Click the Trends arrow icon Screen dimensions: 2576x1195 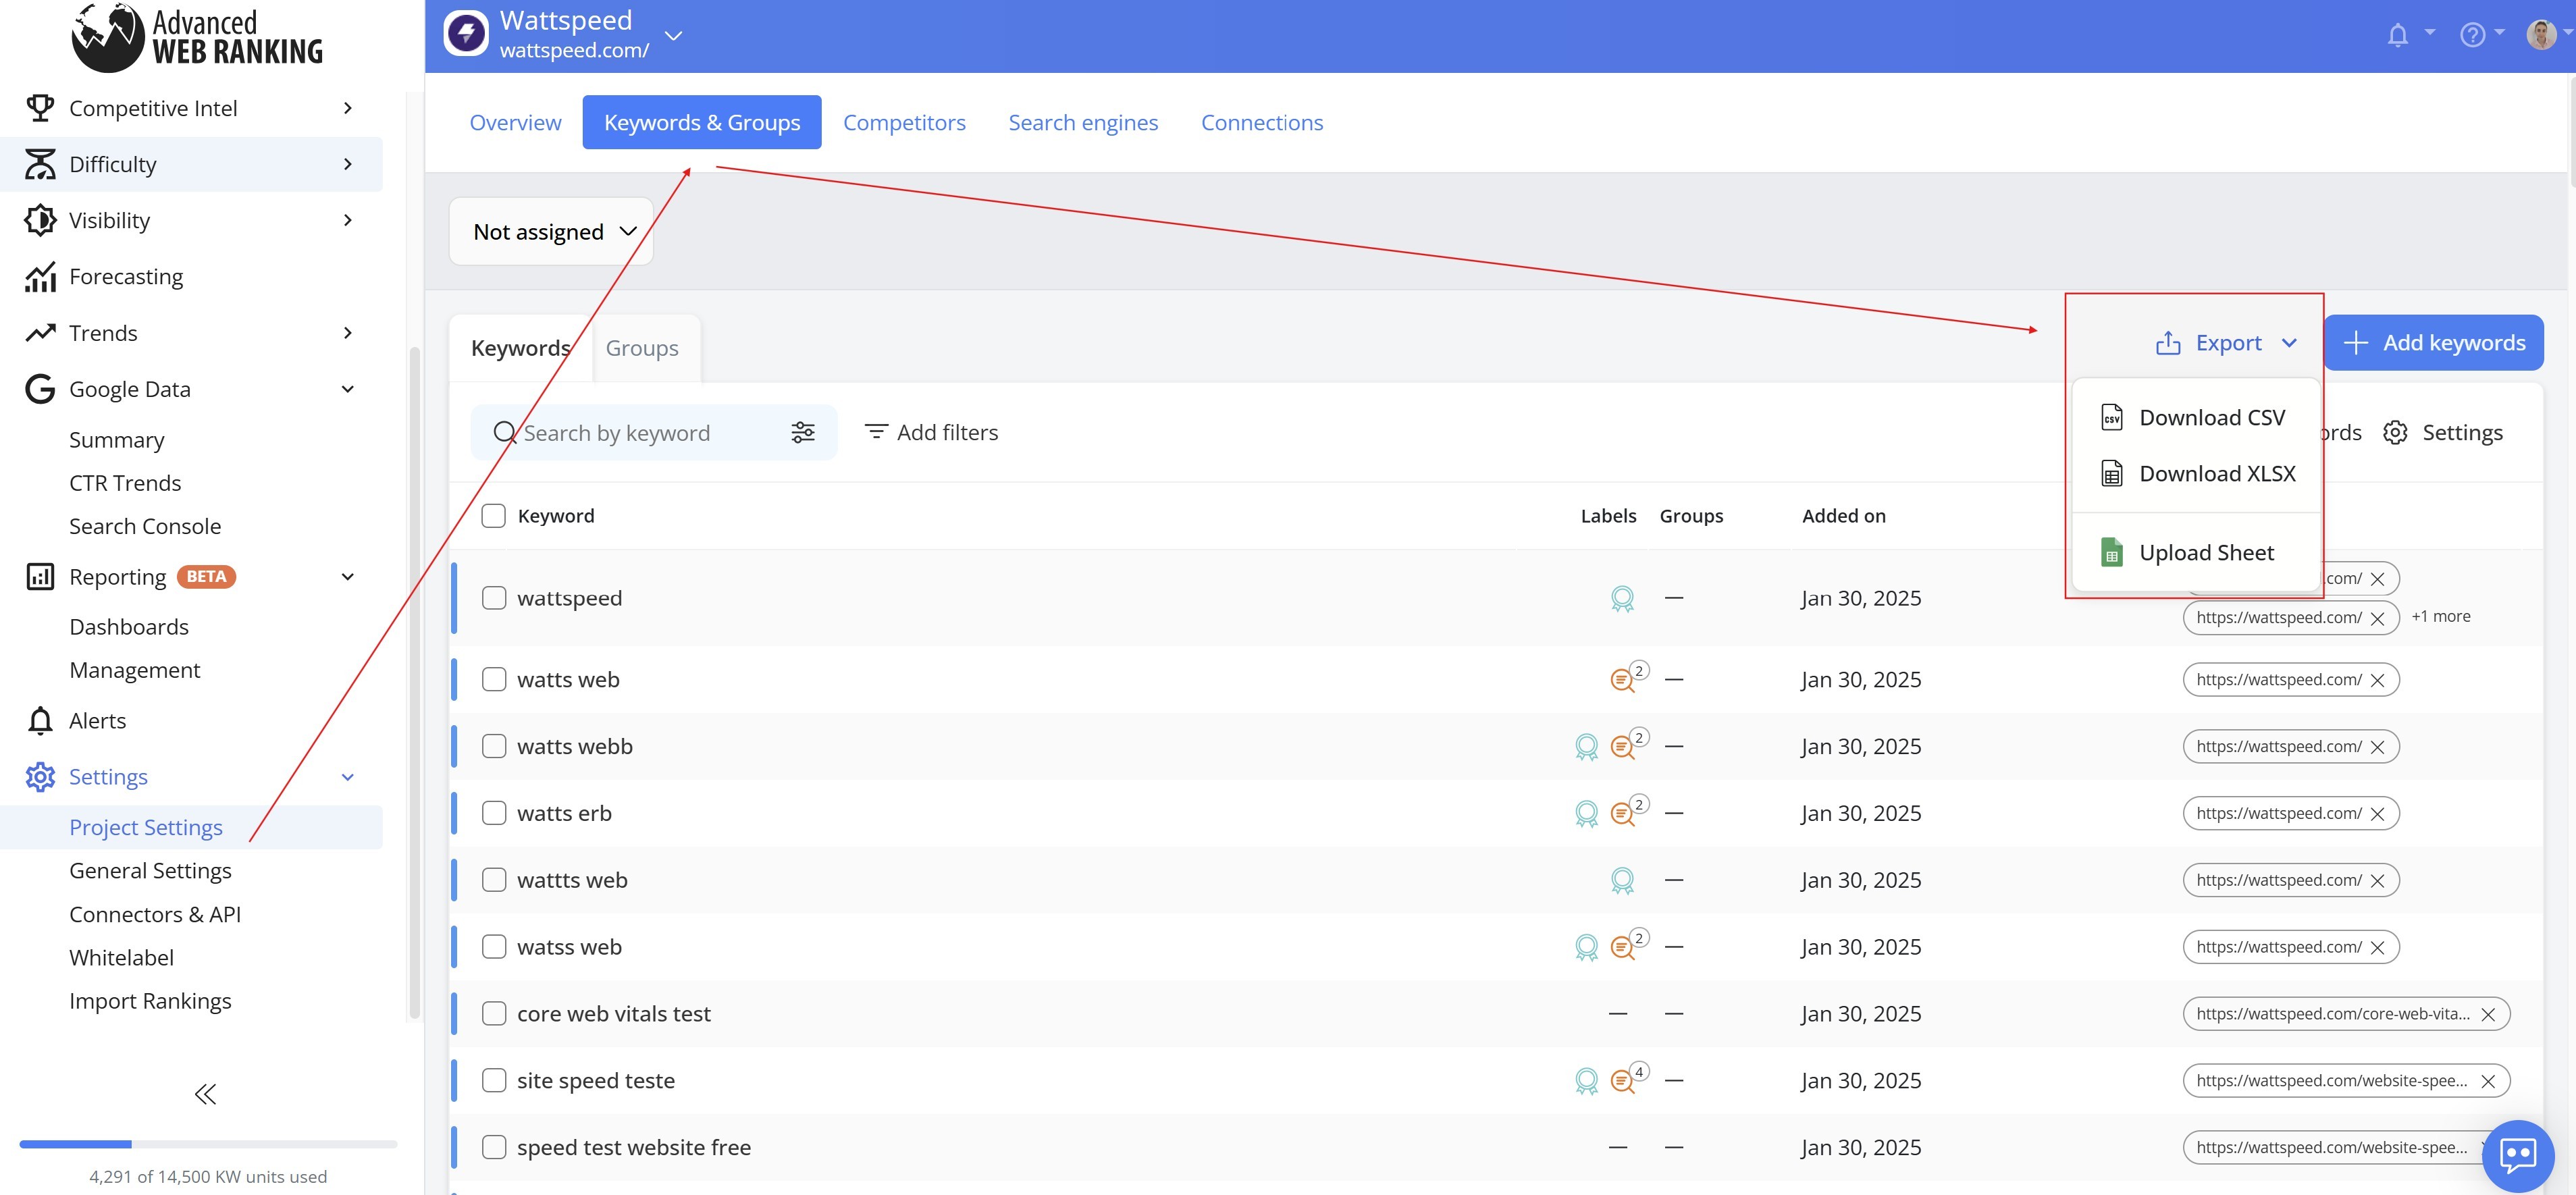tap(40, 333)
